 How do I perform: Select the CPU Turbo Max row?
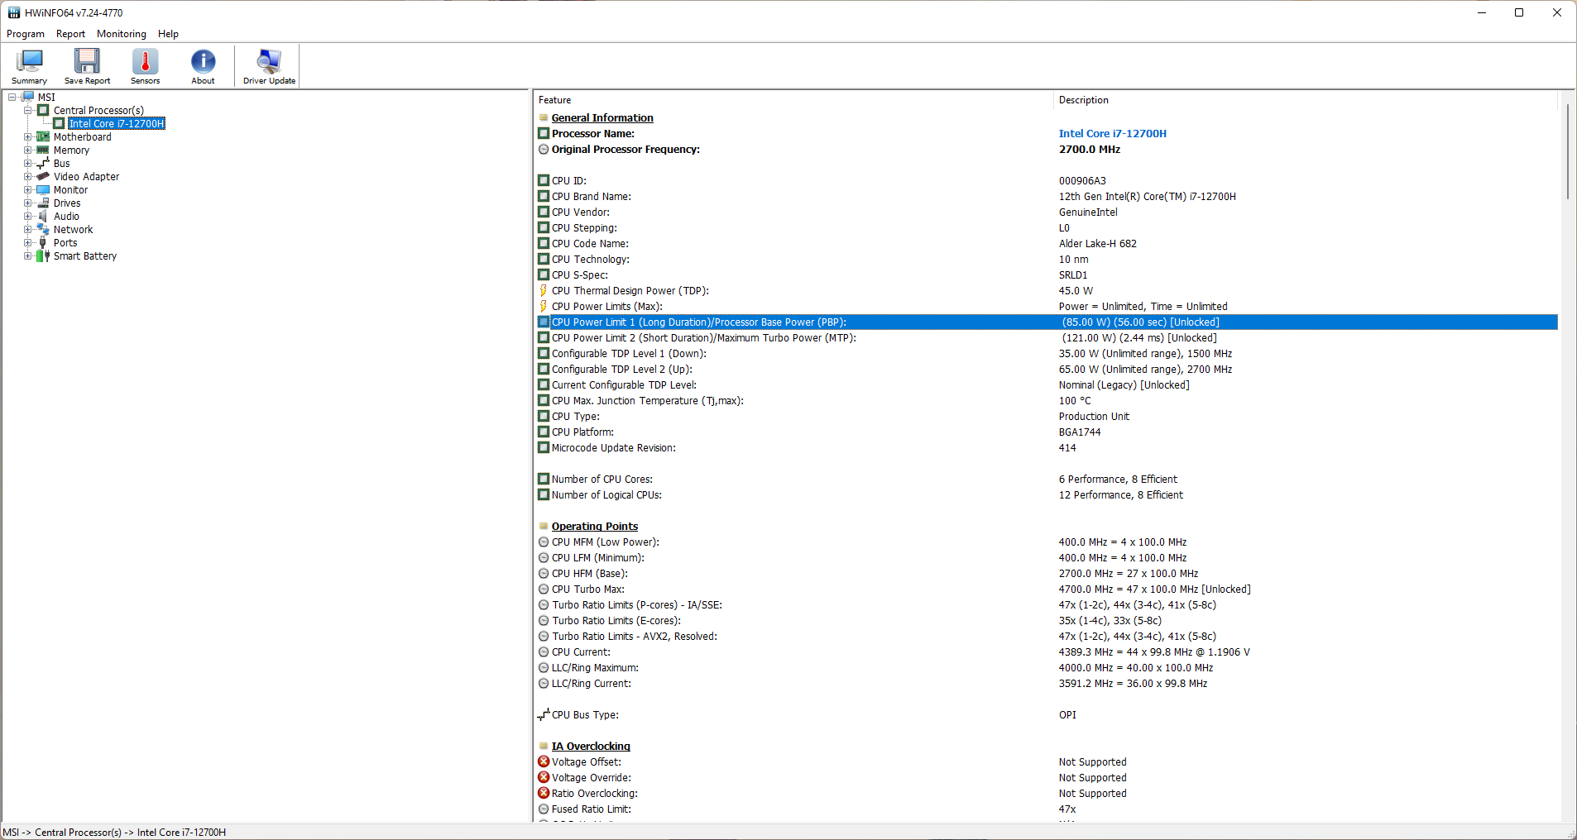1047,589
